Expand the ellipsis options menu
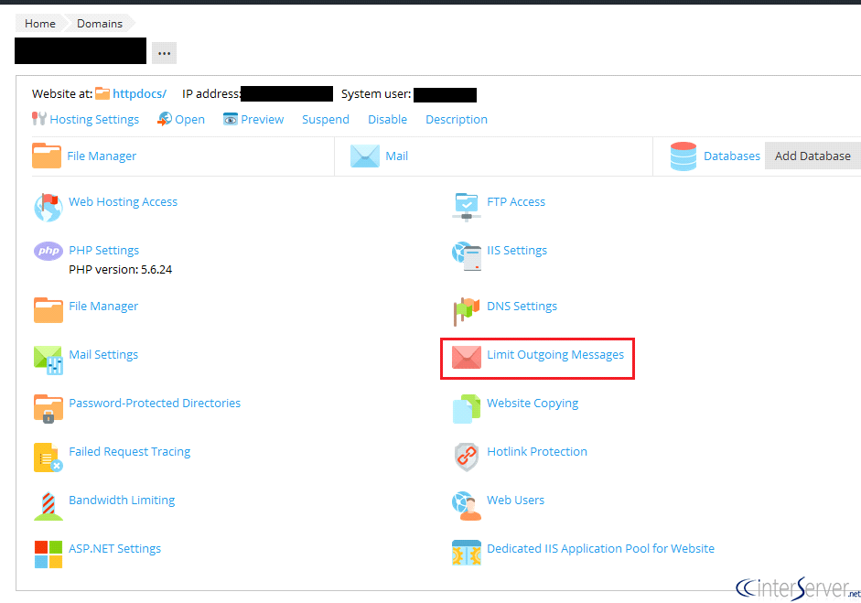The image size is (861, 603). 164,52
